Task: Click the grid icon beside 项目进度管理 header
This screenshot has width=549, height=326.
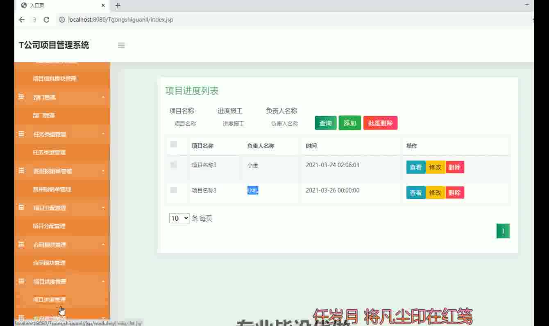Action: coord(21,281)
